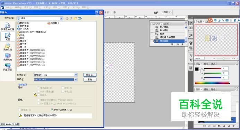This screenshot has width=240, height=130.
Task: Toggle 图层(L) checkbox in save options
Action: point(38,95)
